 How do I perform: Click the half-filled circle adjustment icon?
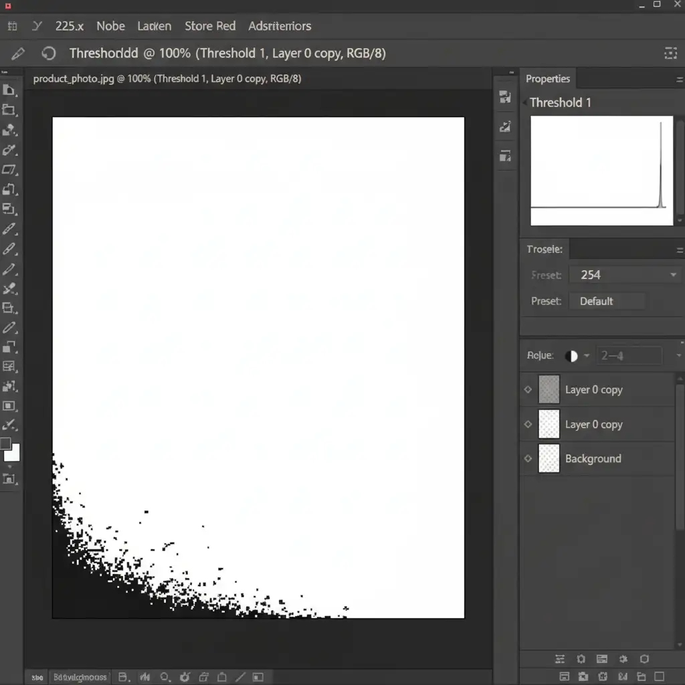(571, 356)
